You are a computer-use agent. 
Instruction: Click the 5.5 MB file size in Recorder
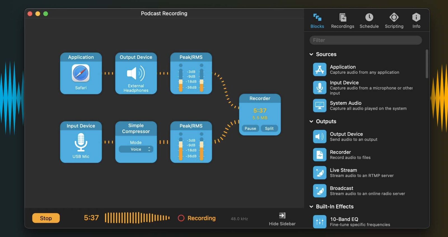pyautogui.click(x=260, y=118)
